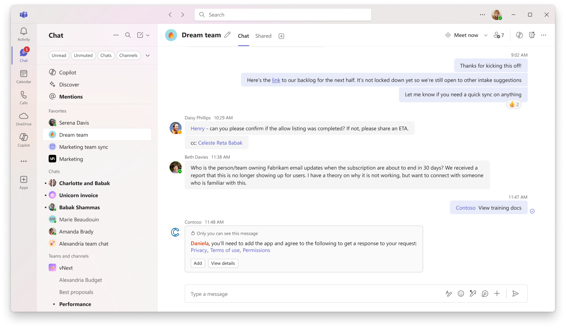Add a tab to Dream team
The image size is (566, 328).
coord(281,36)
